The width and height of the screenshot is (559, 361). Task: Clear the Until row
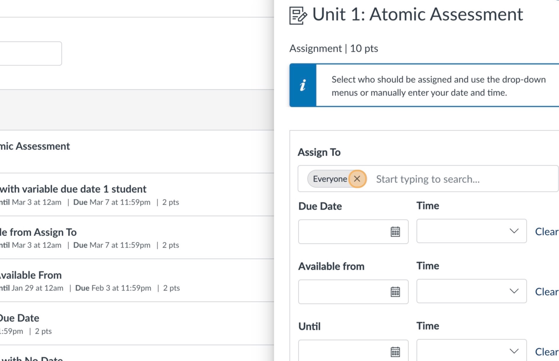pyautogui.click(x=546, y=352)
